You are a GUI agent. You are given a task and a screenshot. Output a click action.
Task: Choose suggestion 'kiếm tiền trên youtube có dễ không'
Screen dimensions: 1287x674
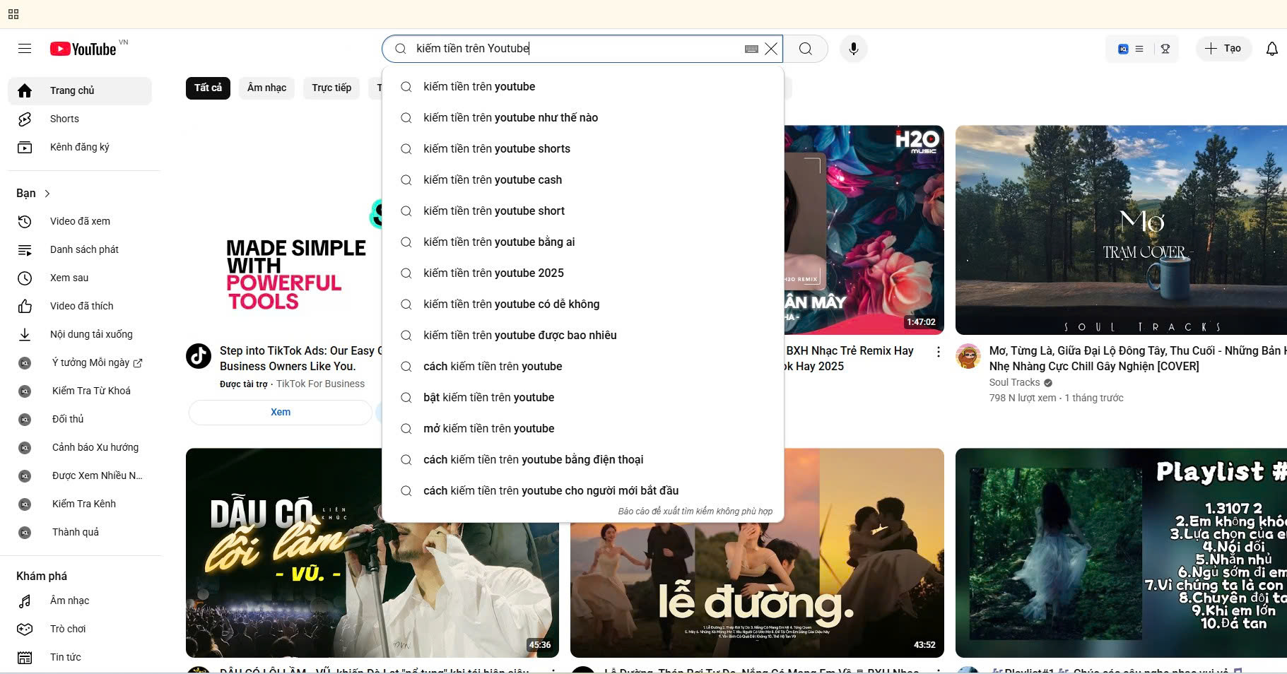click(583, 304)
